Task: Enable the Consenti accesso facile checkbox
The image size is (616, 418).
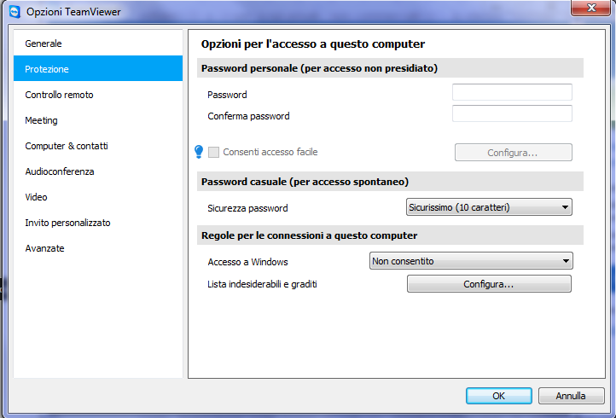Action: tap(214, 152)
